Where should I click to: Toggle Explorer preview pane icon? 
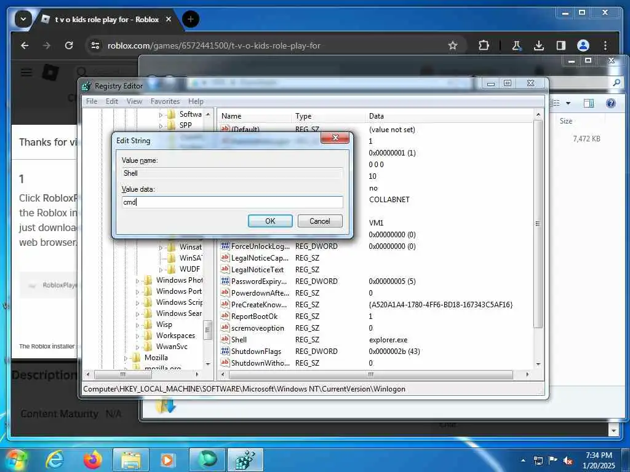point(589,103)
